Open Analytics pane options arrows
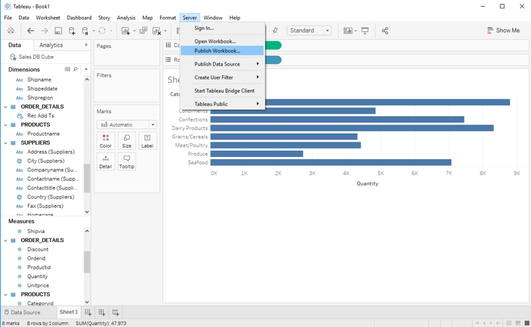The height and width of the screenshot is (327, 531). (86, 45)
